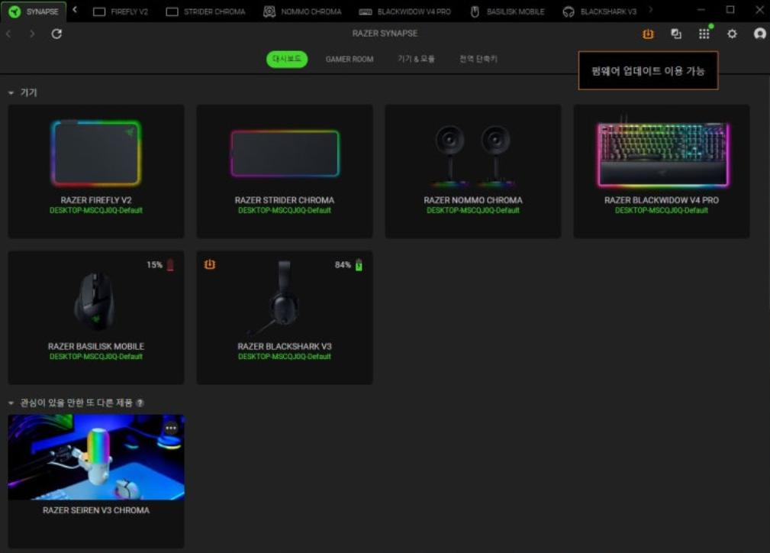
Task: Open the Razer Basilisk Mobile device card
Action: [x=96, y=318]
